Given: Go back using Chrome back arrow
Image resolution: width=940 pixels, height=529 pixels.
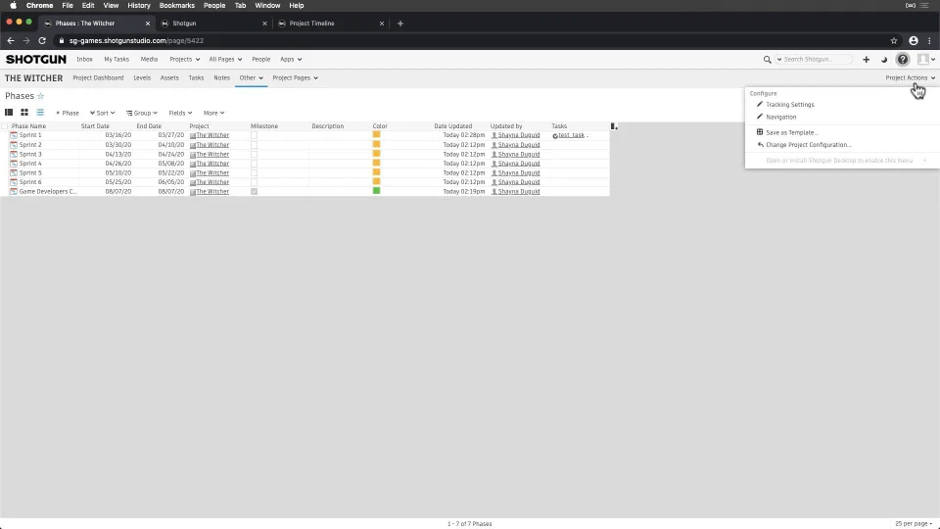Looking at the screenshot, I should pyautogui.click(x=10, y=41).
